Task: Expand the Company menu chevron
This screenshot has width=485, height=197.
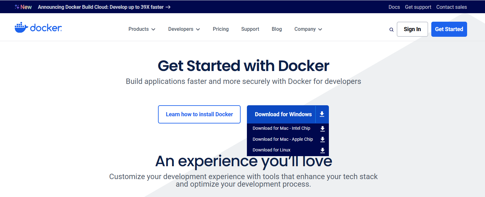Action: click(320, 29)
